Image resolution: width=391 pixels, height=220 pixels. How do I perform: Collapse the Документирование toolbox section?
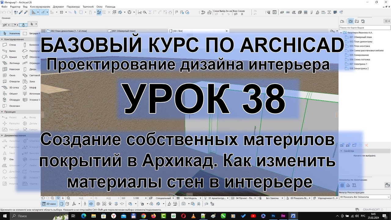2,135
